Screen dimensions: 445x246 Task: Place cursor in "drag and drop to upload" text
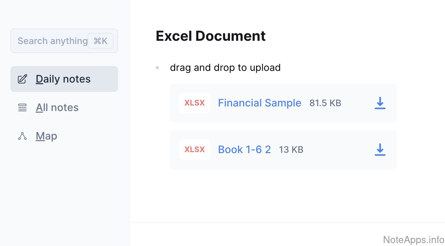click(x=225, y=68)
